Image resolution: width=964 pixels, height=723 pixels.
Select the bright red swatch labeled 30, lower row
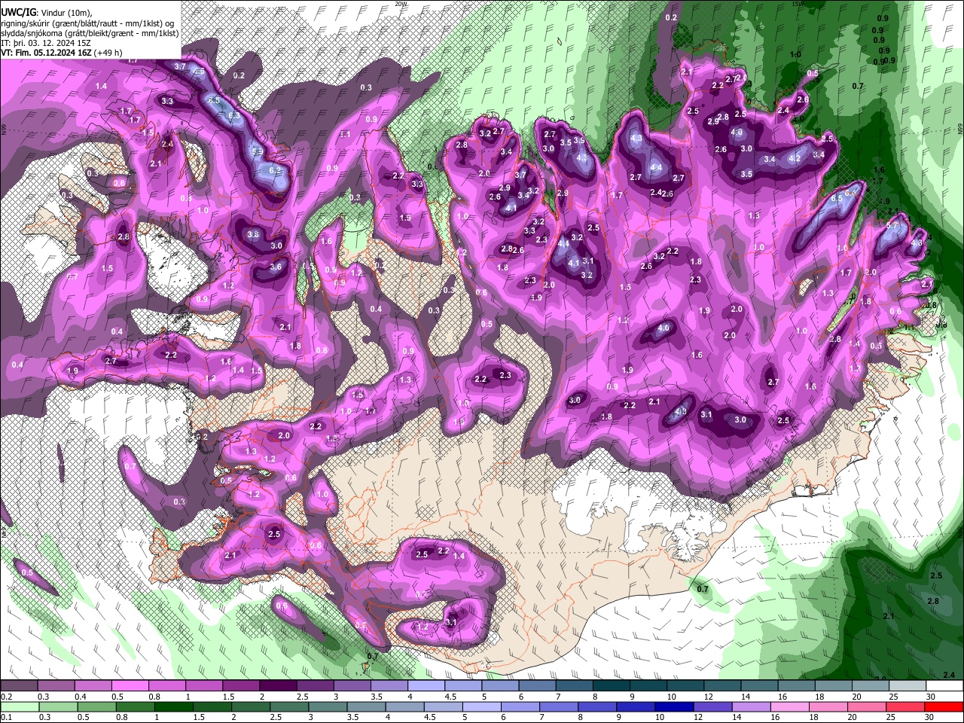944,706
